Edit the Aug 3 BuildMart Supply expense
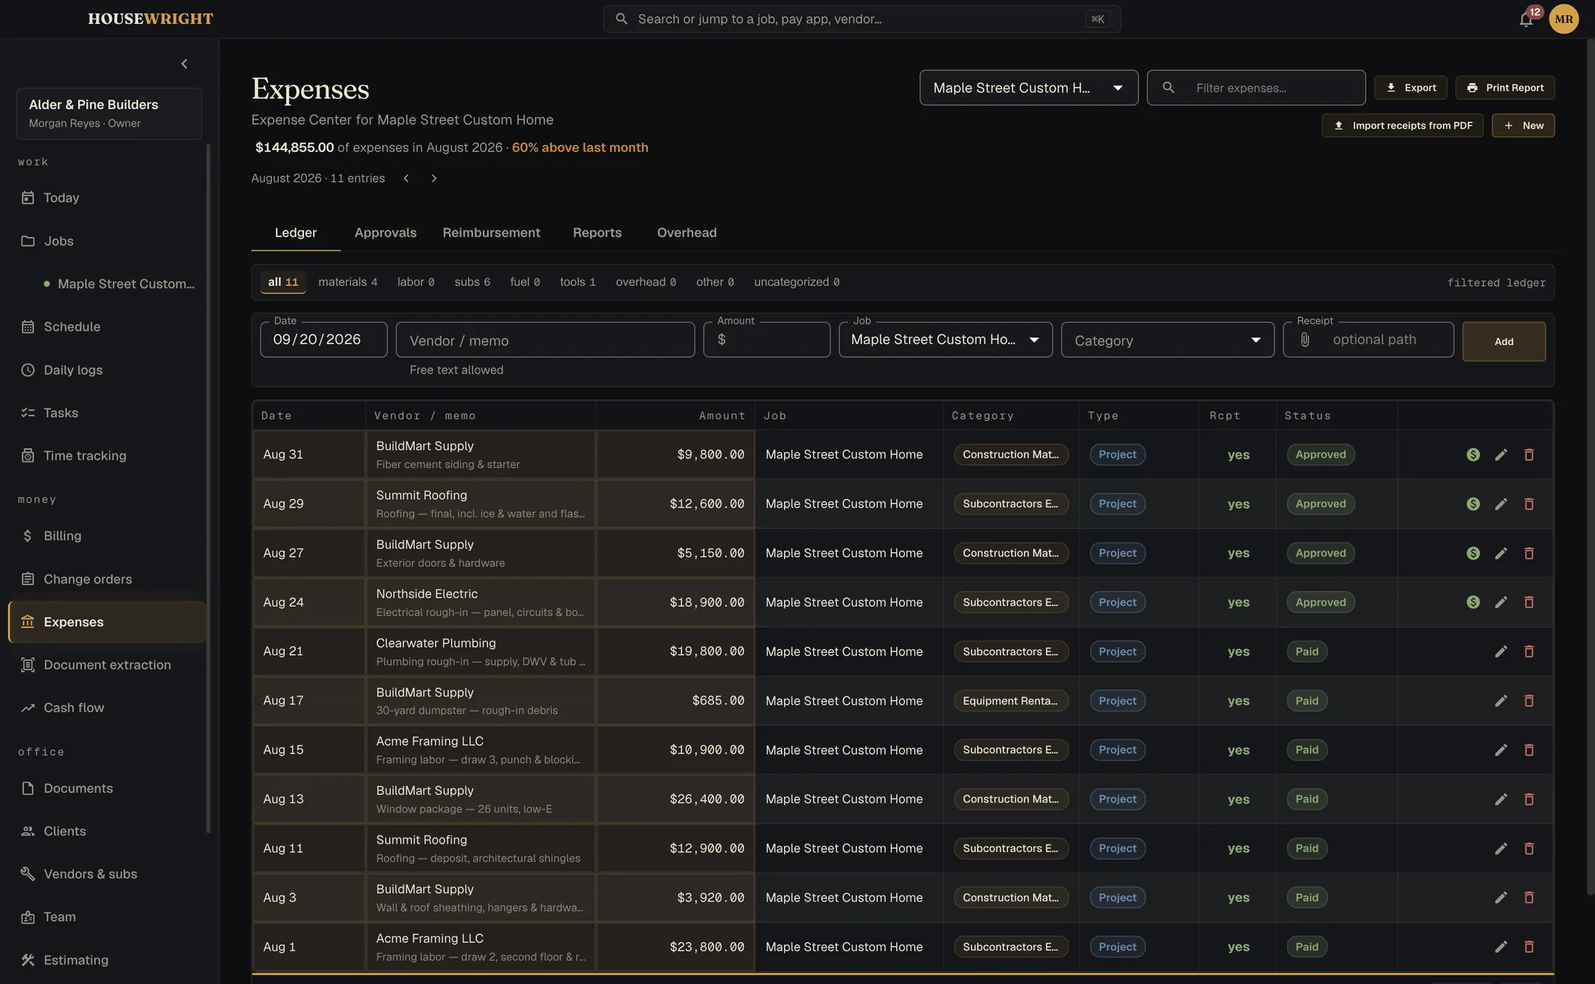1595x984 pixels. 1501,897
